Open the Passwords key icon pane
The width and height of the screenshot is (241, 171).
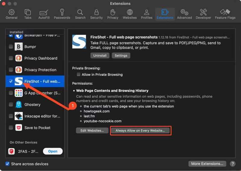(x=62, y=14)
